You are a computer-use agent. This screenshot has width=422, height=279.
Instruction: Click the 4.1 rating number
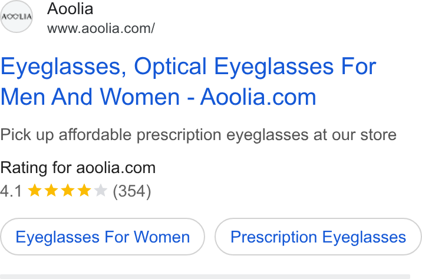pyautogui.click(x=11, y=191)
